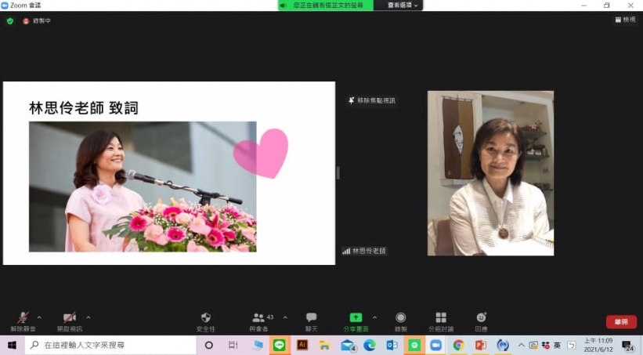Open the Chat panel
This screenshot has width=643, height=355.
click(311, 318)
